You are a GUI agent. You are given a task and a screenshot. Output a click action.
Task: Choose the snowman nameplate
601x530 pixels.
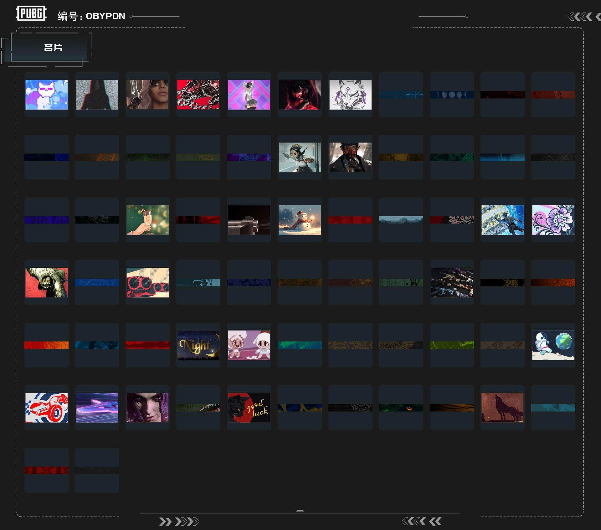click(x=300, y=220)
